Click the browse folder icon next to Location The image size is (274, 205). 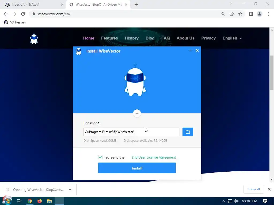pyautogui.click(x=188, y=132)
